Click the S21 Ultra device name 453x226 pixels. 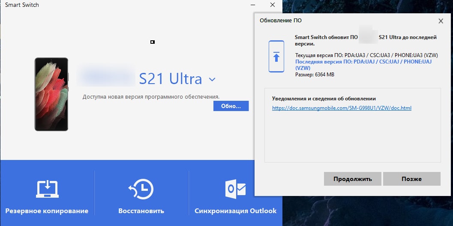(171, 78)
